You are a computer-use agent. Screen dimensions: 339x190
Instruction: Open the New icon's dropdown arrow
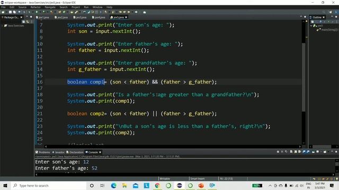(x=6, y=12)
